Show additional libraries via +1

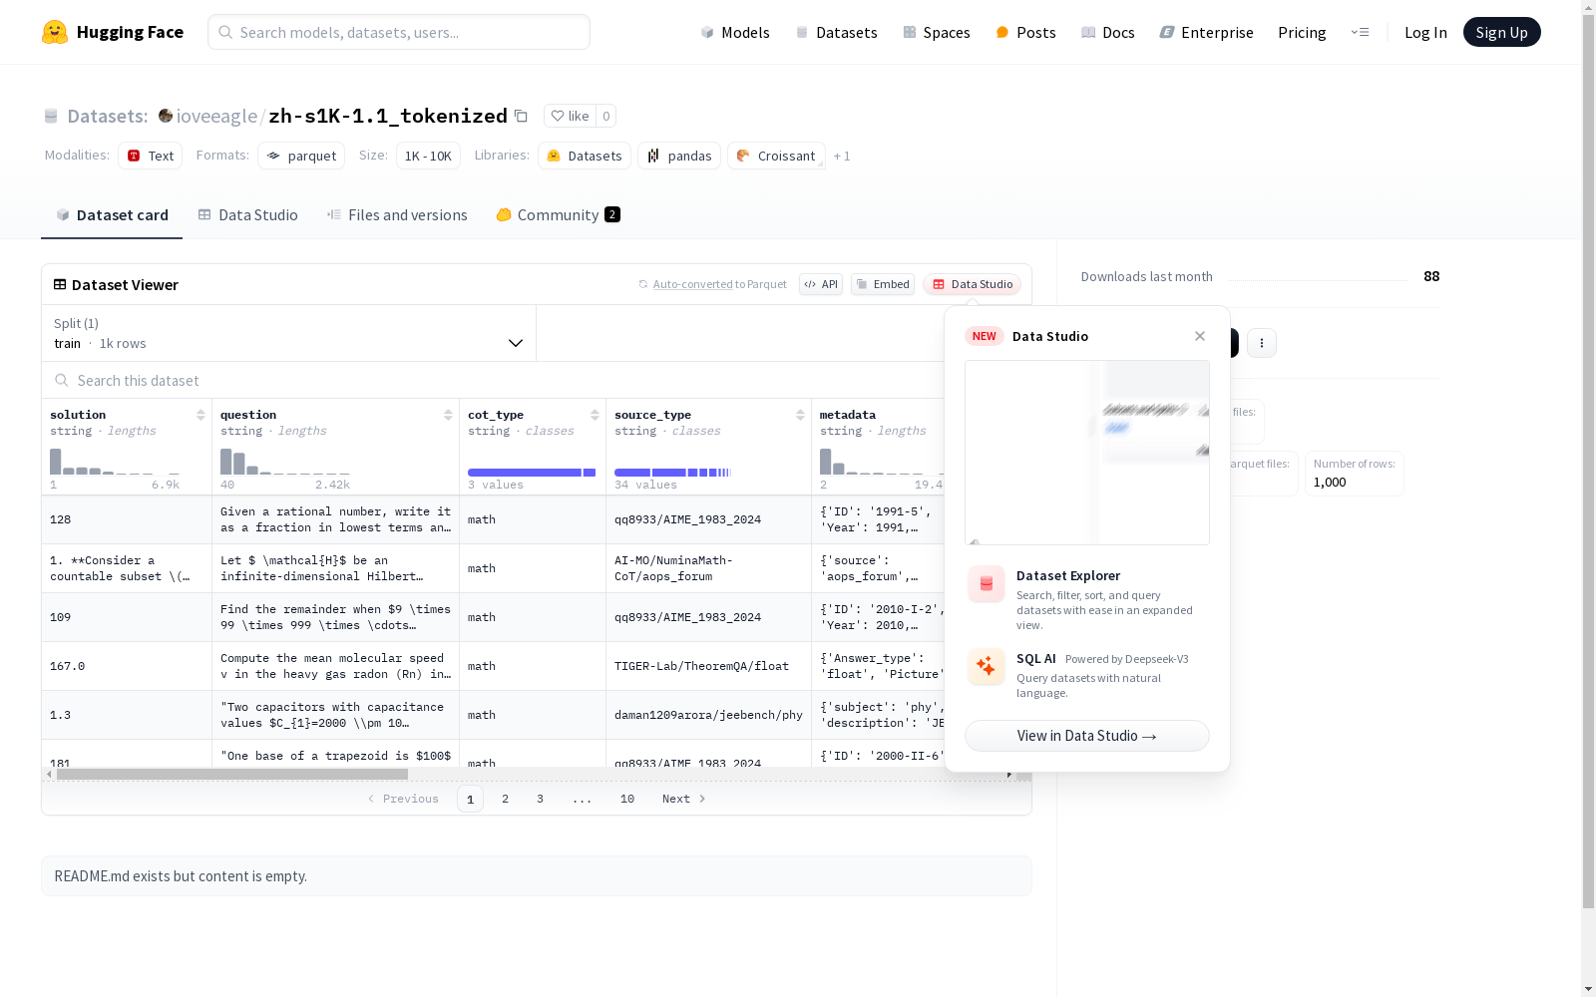(x=842, y=156)
